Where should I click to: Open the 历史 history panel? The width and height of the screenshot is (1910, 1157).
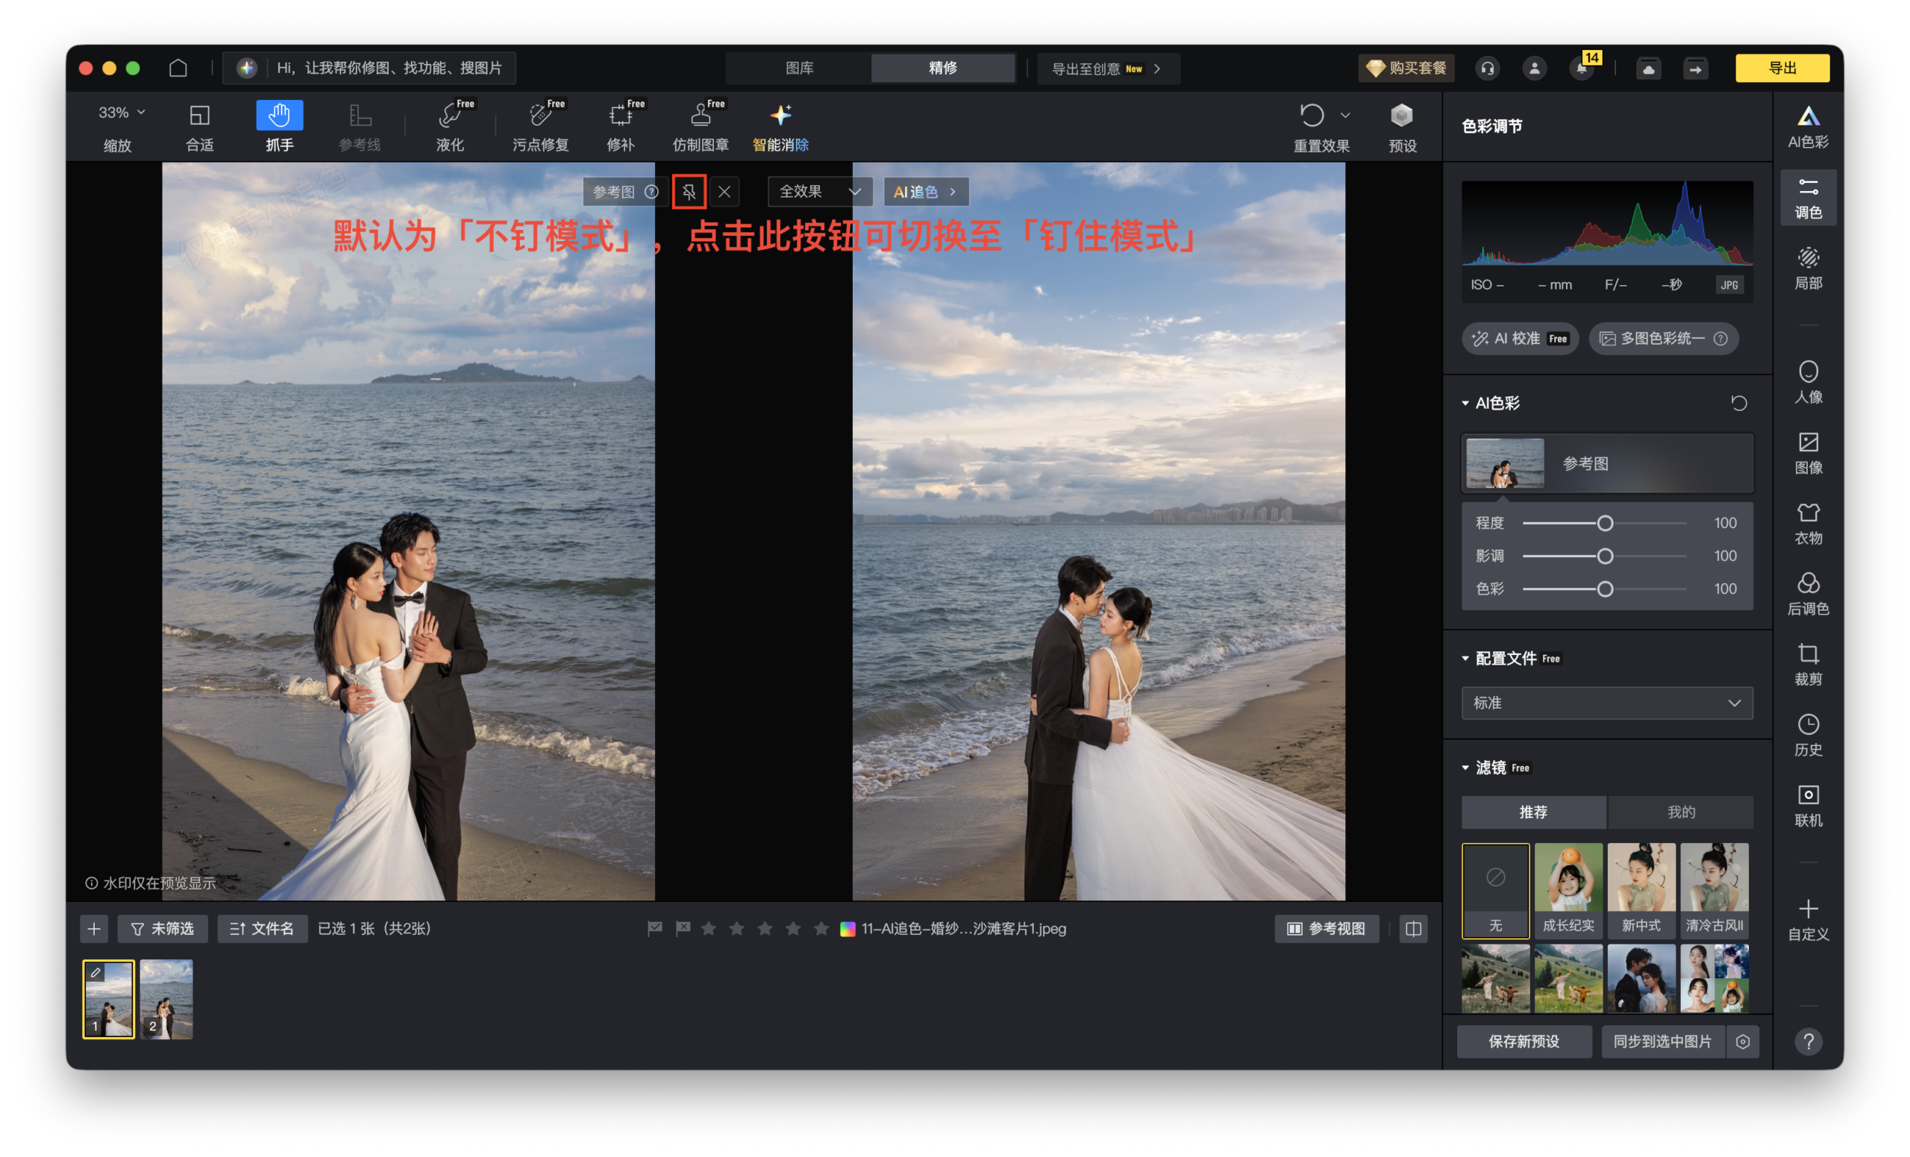click(x=1809, y=733)
